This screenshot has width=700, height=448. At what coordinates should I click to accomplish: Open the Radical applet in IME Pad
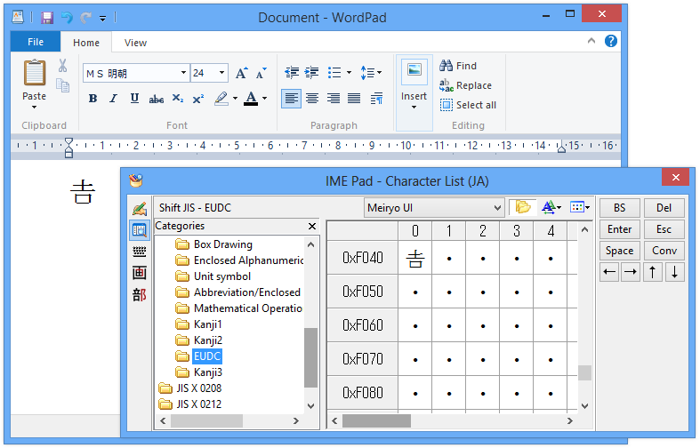point(139,294)
